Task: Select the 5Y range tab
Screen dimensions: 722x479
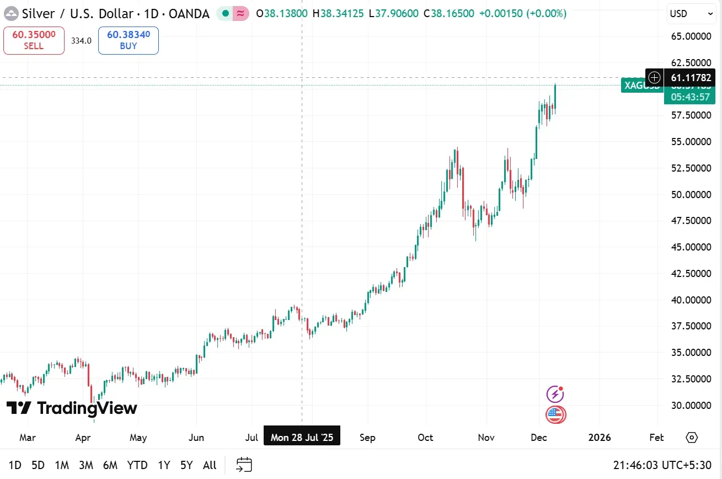Action: pos(186,465)
